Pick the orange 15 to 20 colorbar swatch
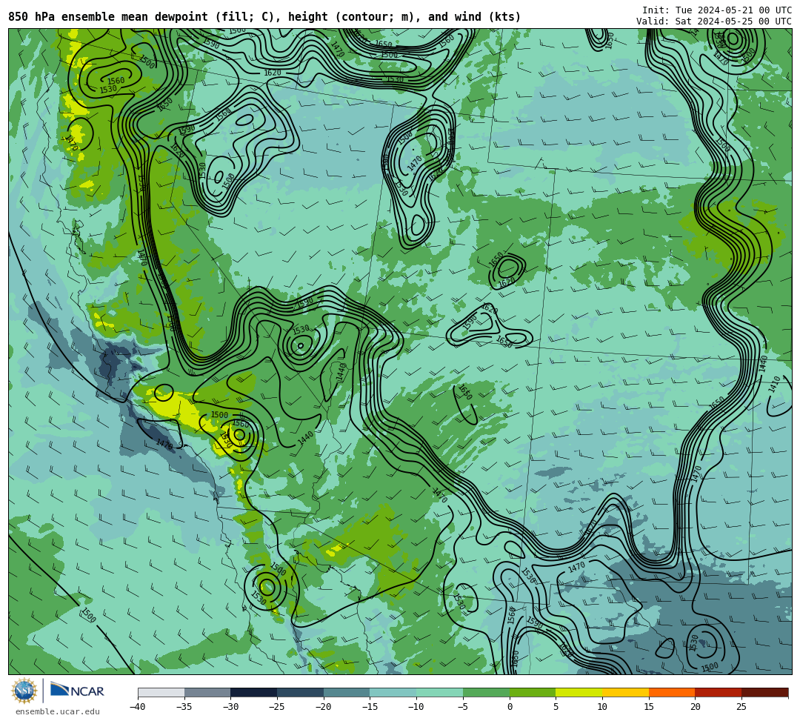The height and width of the screenshot is (721, 800). pos(672,692)
